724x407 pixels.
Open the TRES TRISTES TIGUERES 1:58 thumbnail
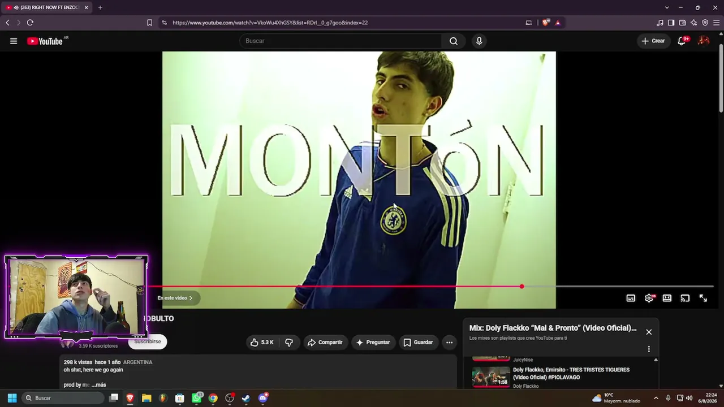[x=491, y=376]
